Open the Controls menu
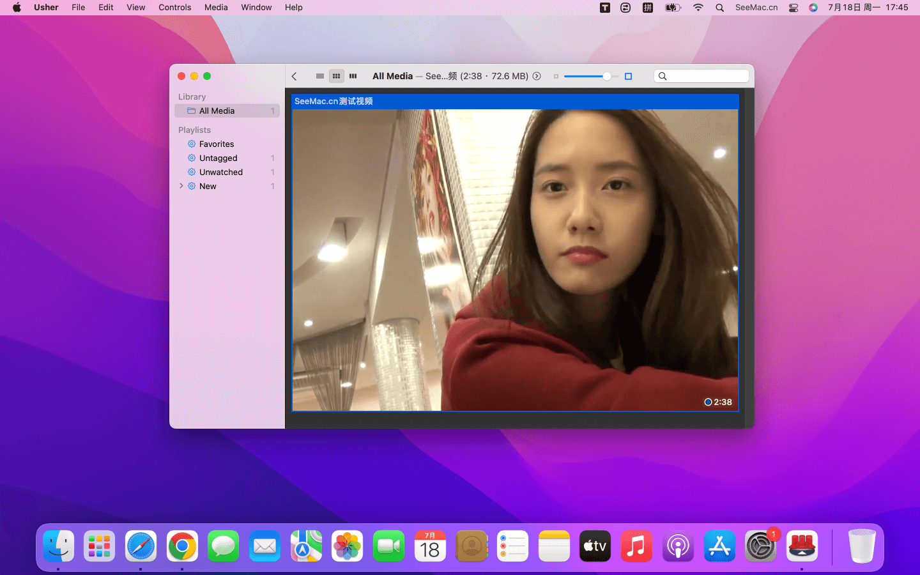This screenshot has width=920, height=575. point(174,7)
